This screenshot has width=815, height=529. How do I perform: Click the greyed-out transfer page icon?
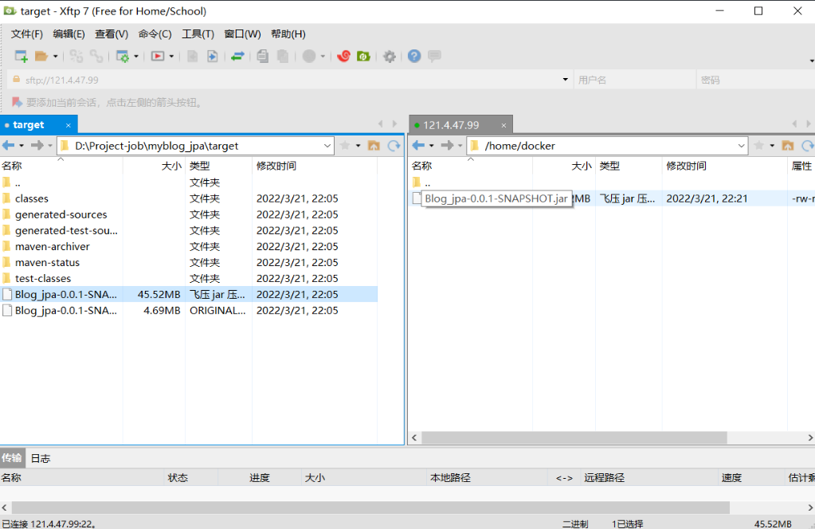[x=192, y=56]
